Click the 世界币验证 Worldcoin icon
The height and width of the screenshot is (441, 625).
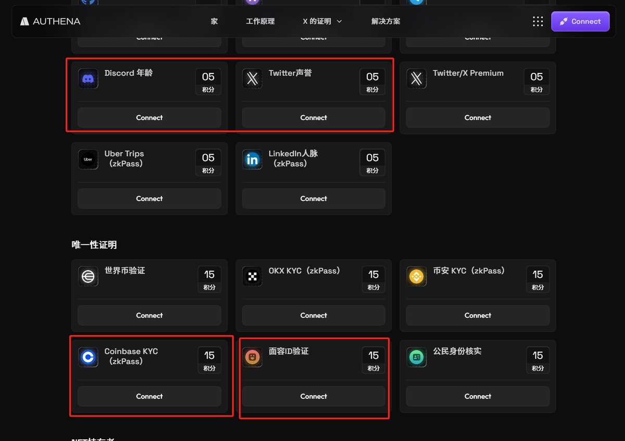(x=88, y=276)
